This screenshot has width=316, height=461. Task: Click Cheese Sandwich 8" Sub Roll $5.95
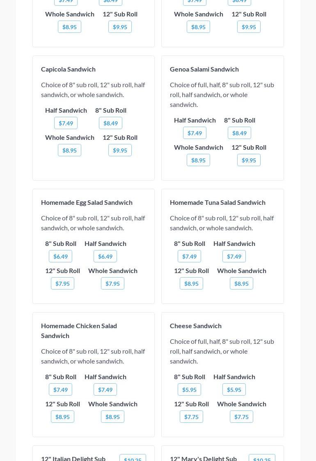click(x=189, y=389)
